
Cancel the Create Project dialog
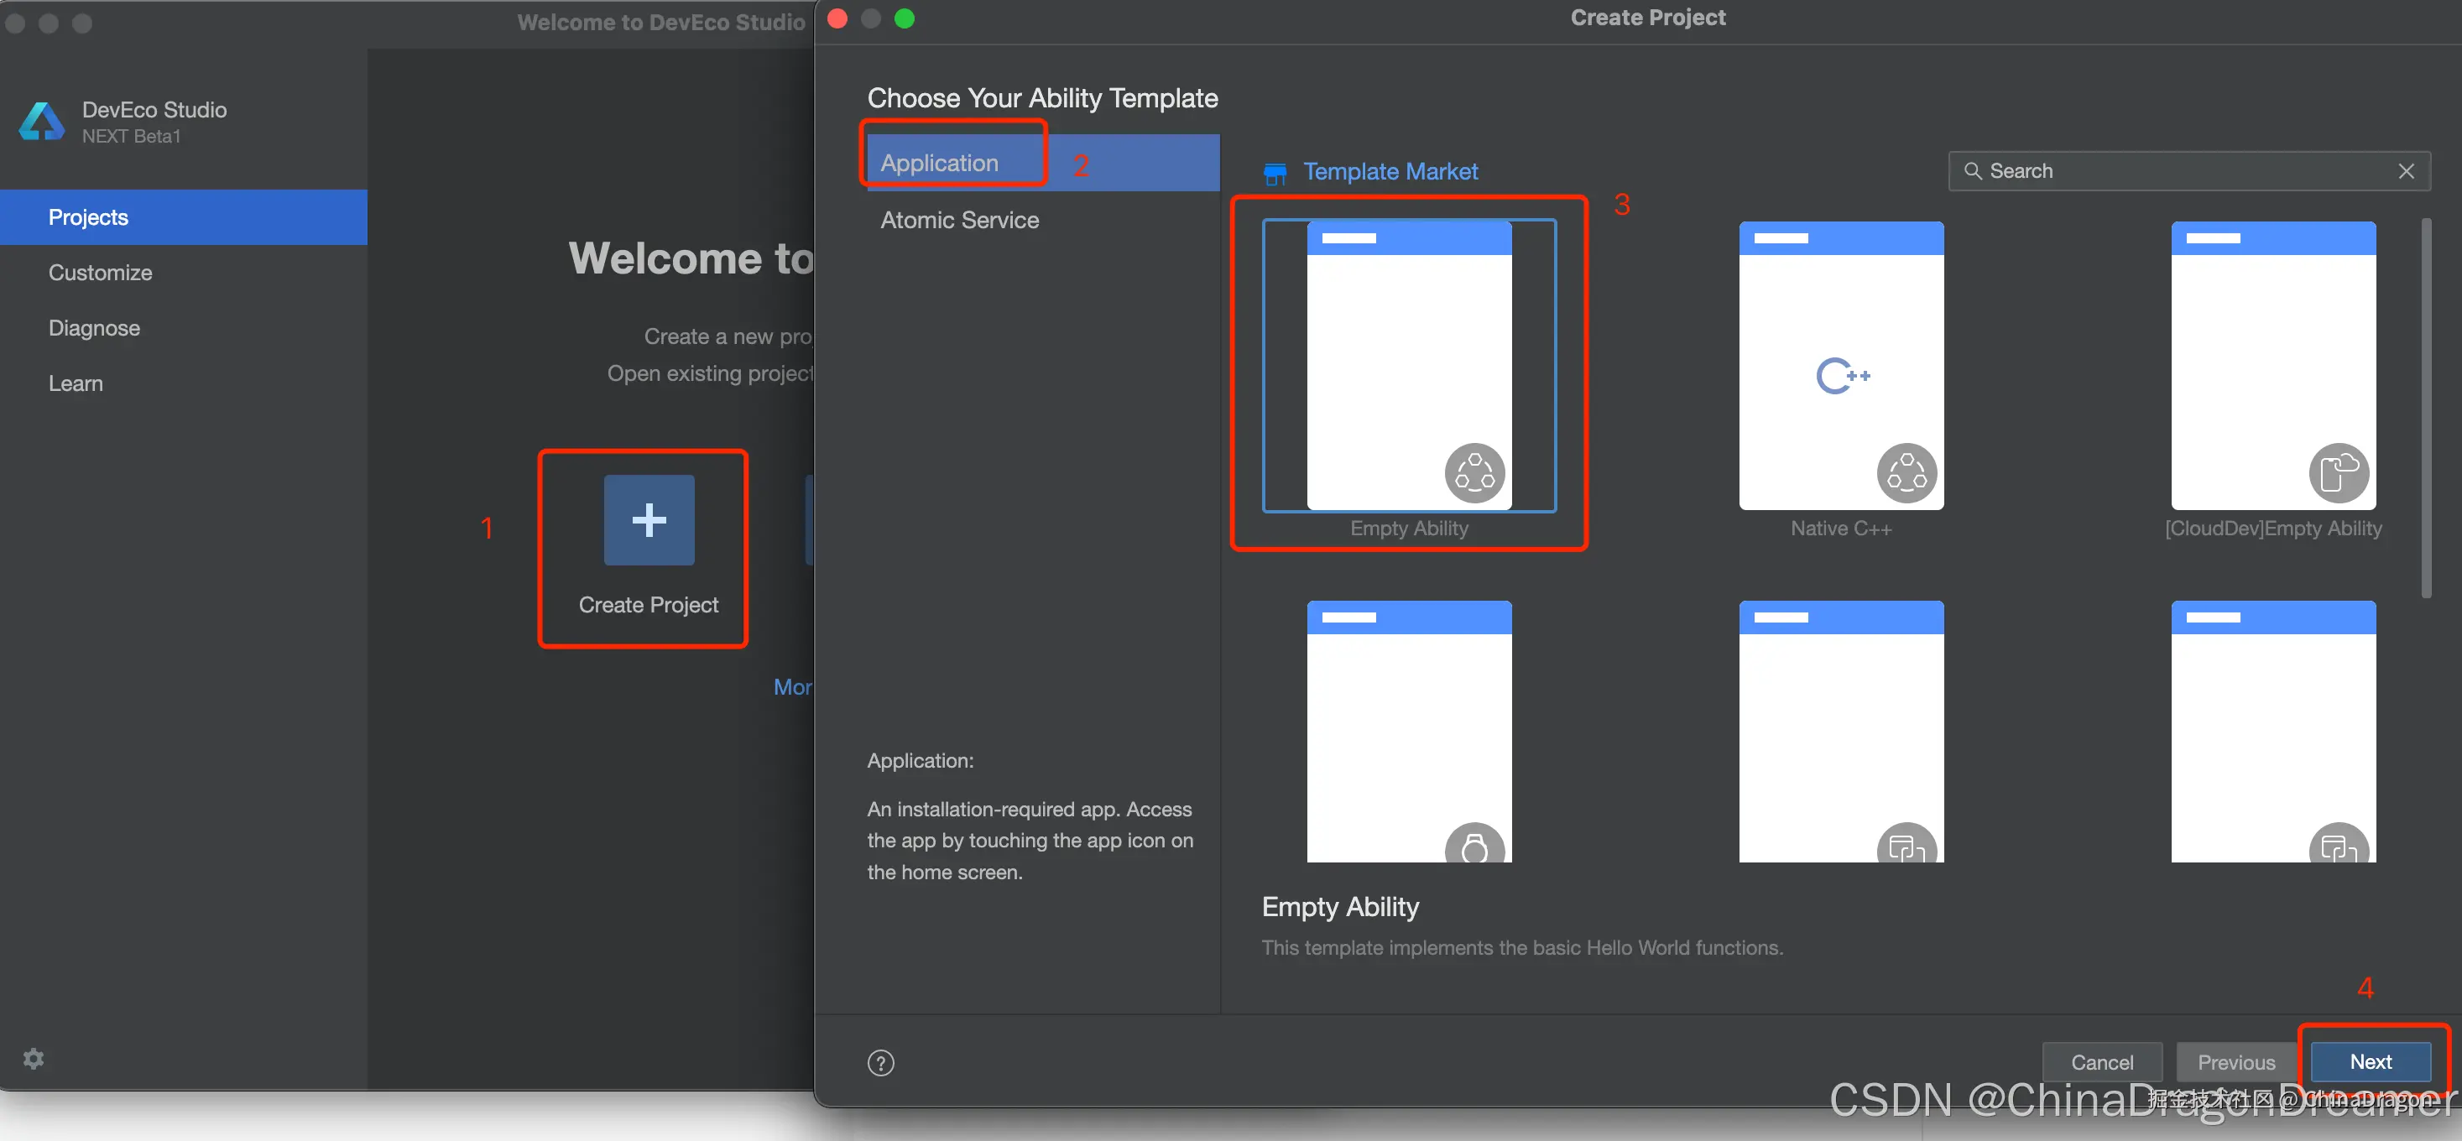point(2102,1061)
